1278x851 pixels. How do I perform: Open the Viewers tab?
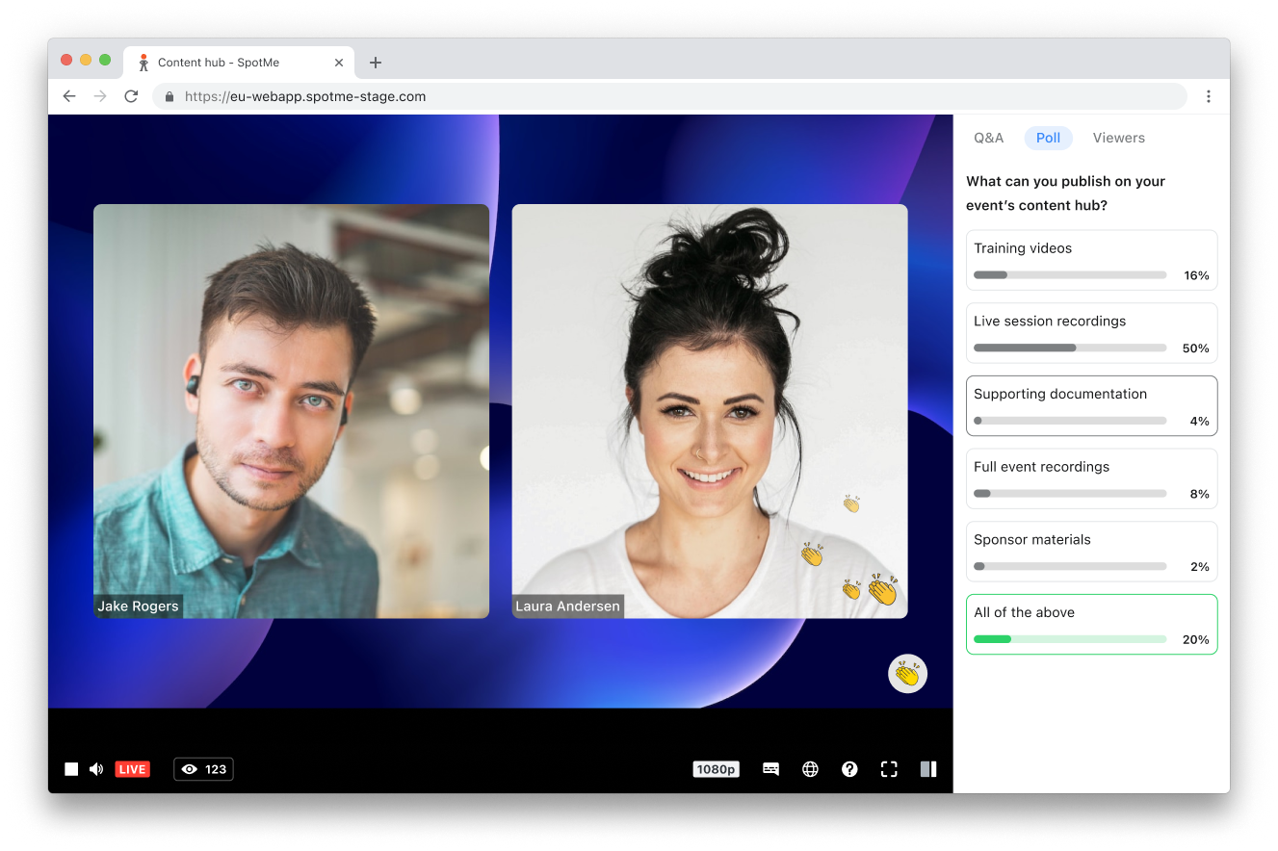click(1119, 138)
